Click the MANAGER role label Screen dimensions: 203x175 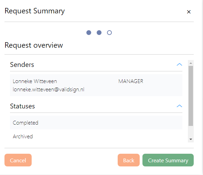(x=131, y=81)
